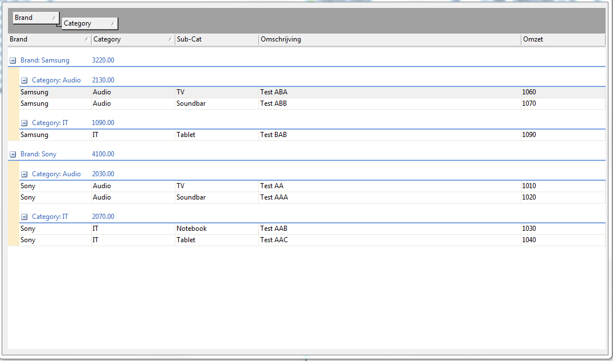613x361 pixels.
Task: Collapse Category: Audio under Sony
Action: 24,174
